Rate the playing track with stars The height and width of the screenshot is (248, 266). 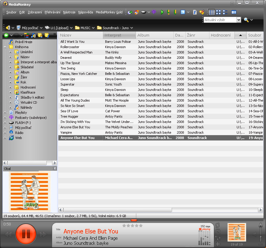point(132,225)
